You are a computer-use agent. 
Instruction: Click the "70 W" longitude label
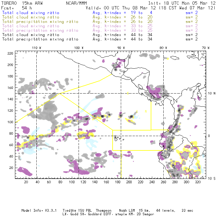click(206, 48)
